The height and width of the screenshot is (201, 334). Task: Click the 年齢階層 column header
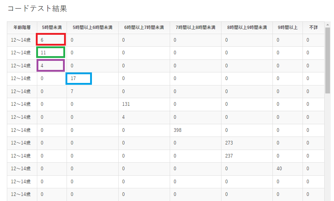click(22, 28)
